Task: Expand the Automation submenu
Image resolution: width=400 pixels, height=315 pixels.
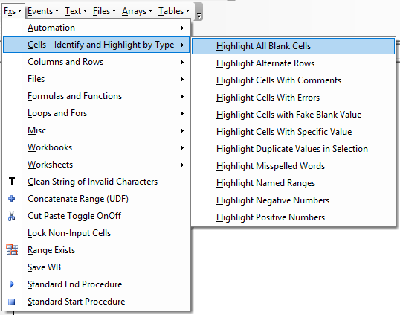Action: [x=97, y=28]
